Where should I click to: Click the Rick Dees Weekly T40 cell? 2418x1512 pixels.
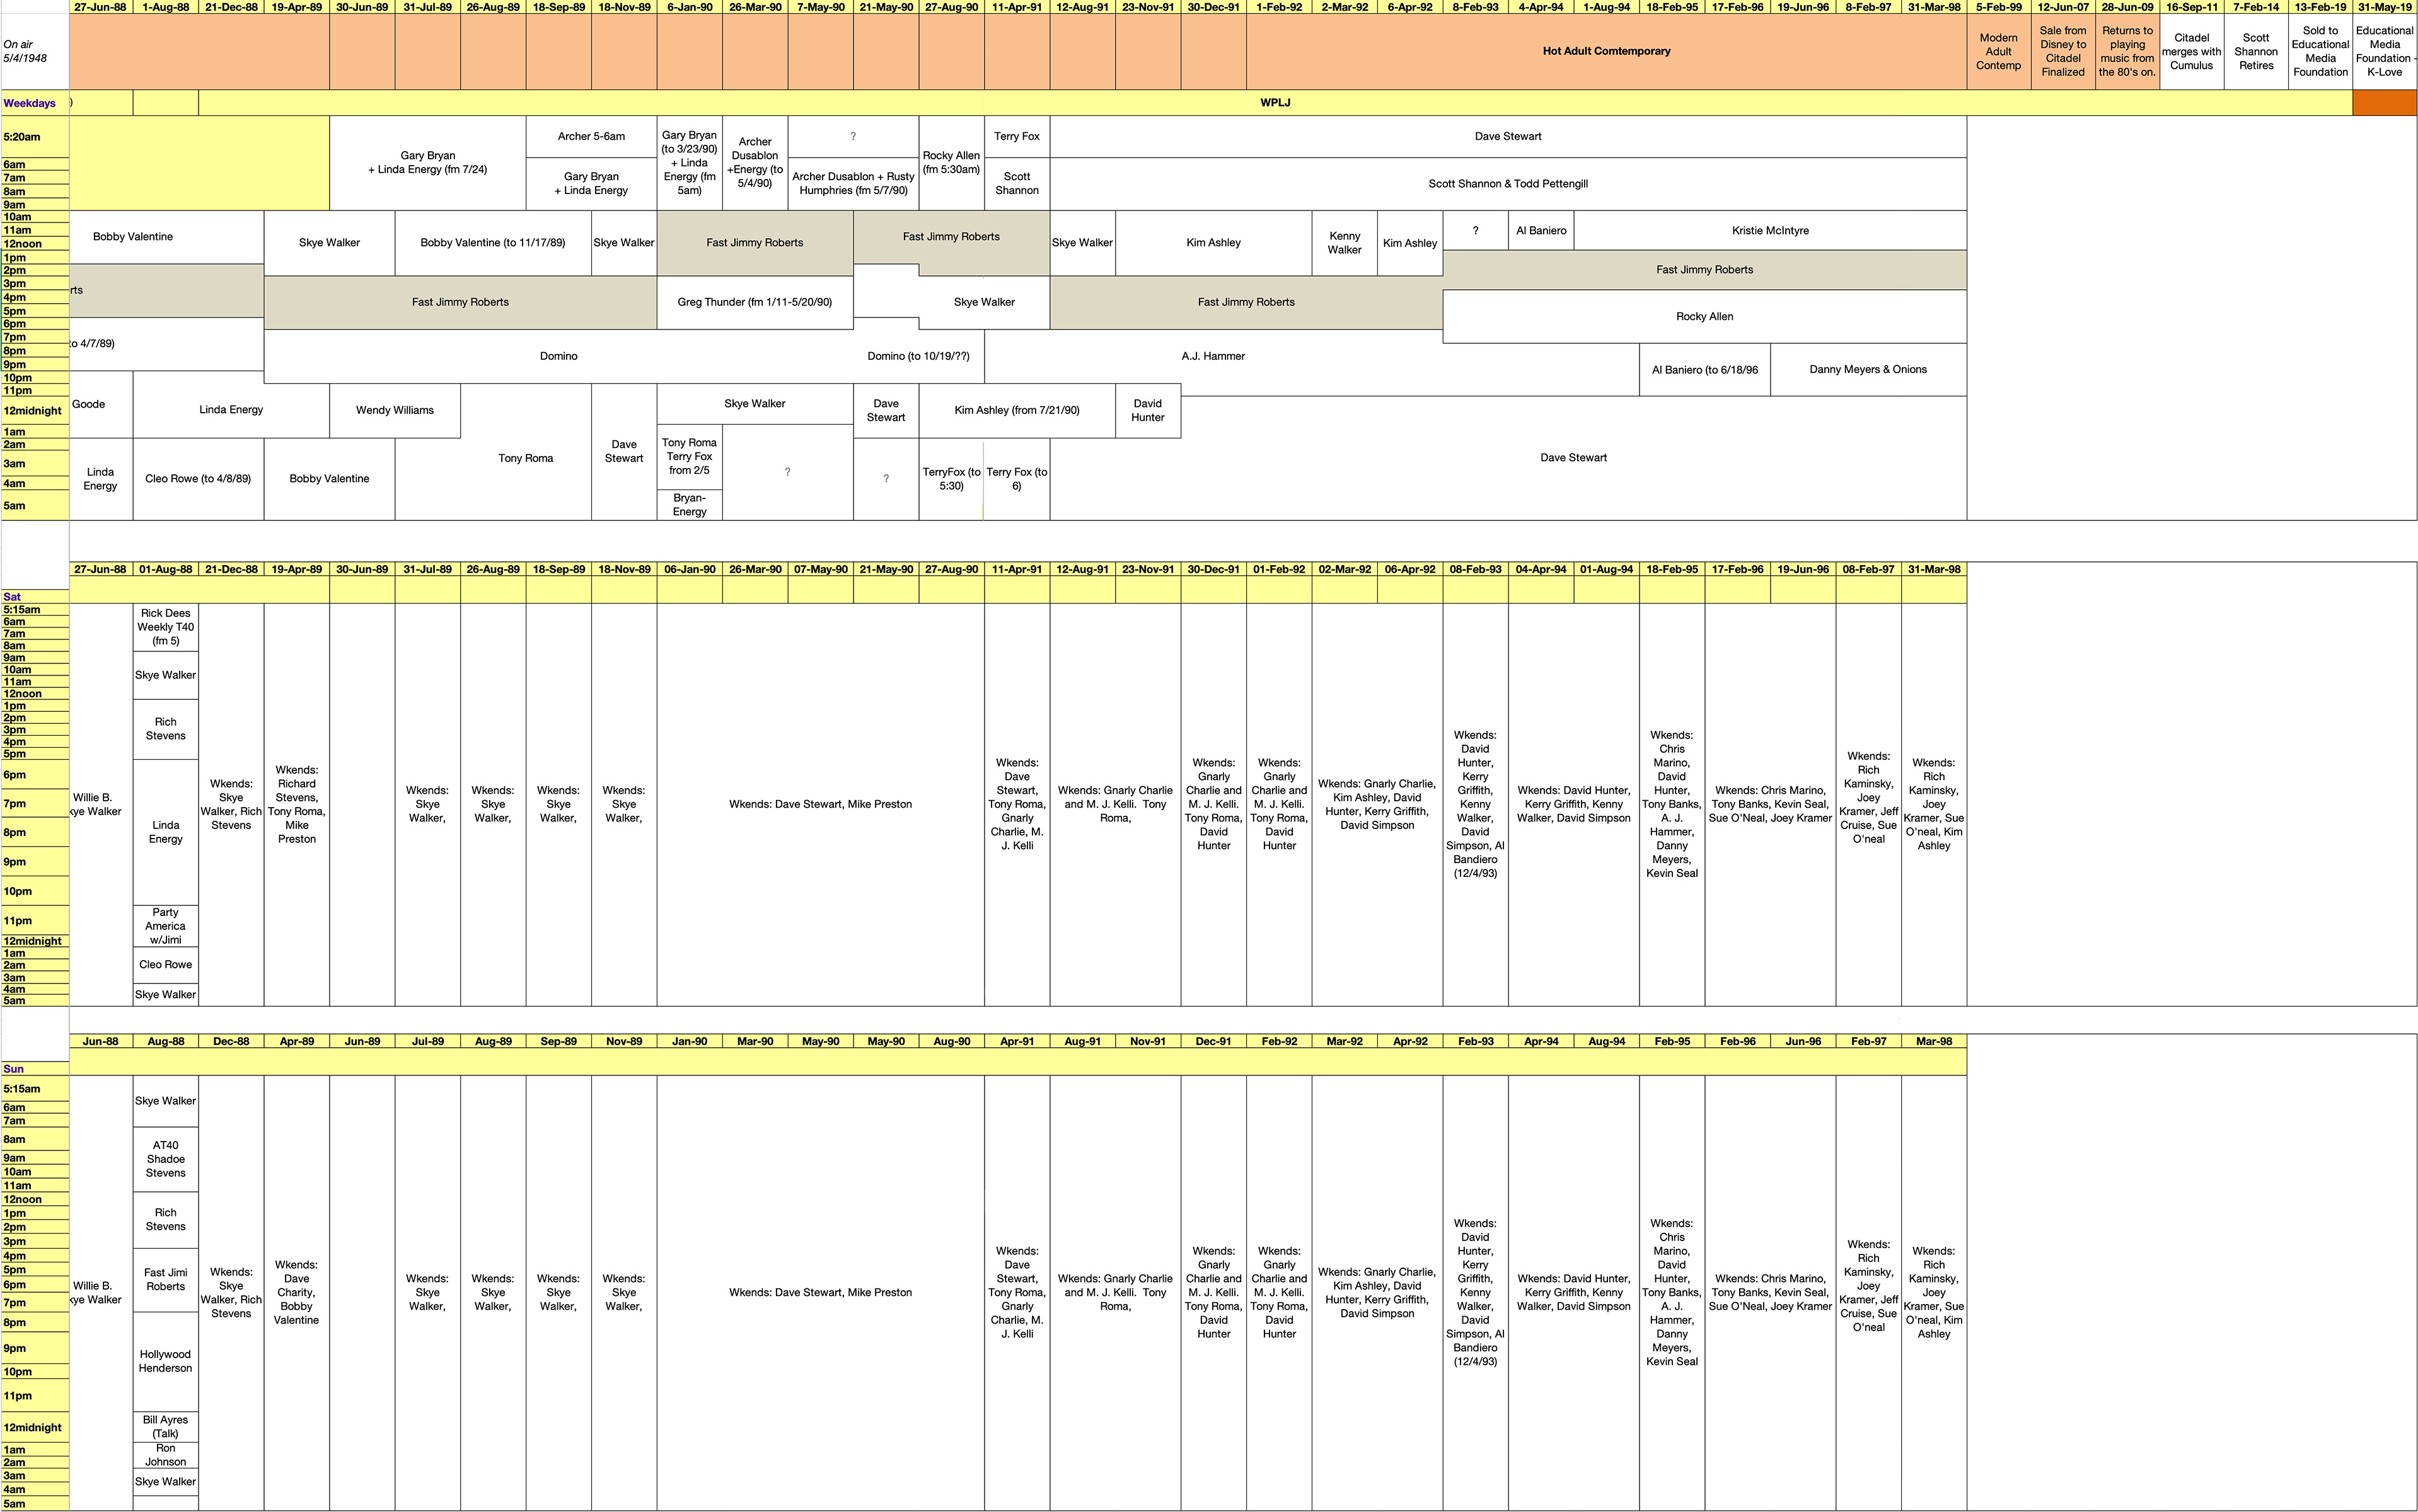pyautogui.click(x=166, y=627)
